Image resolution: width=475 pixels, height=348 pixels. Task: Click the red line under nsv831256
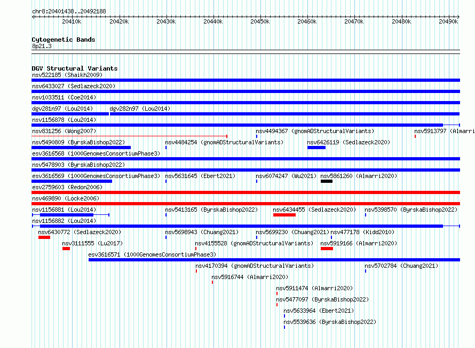(x=129, y=136)
